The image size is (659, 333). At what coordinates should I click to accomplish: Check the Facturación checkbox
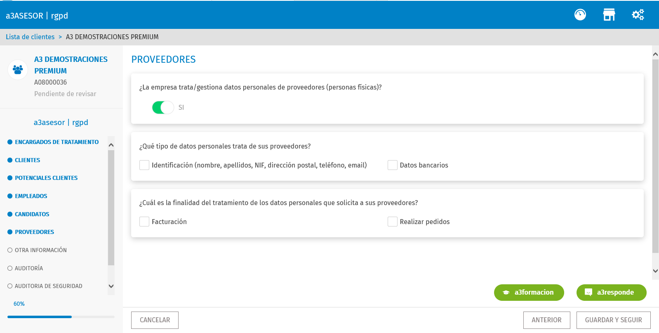[144, 222]
